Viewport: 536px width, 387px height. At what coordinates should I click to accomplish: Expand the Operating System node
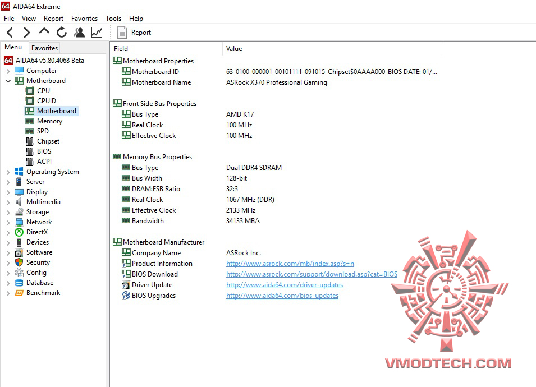[x=8, y=172]
